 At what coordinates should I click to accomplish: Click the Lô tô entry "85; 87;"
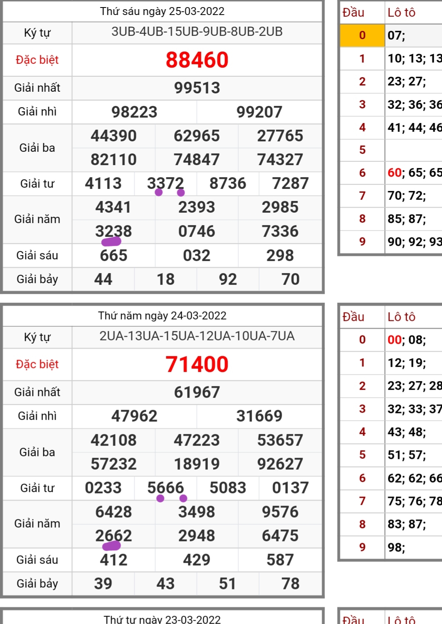pos(407,219)
